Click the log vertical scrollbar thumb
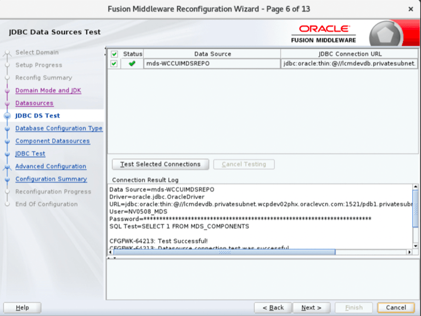The width and height of the screenshot is (421, 316). [415, 208]
